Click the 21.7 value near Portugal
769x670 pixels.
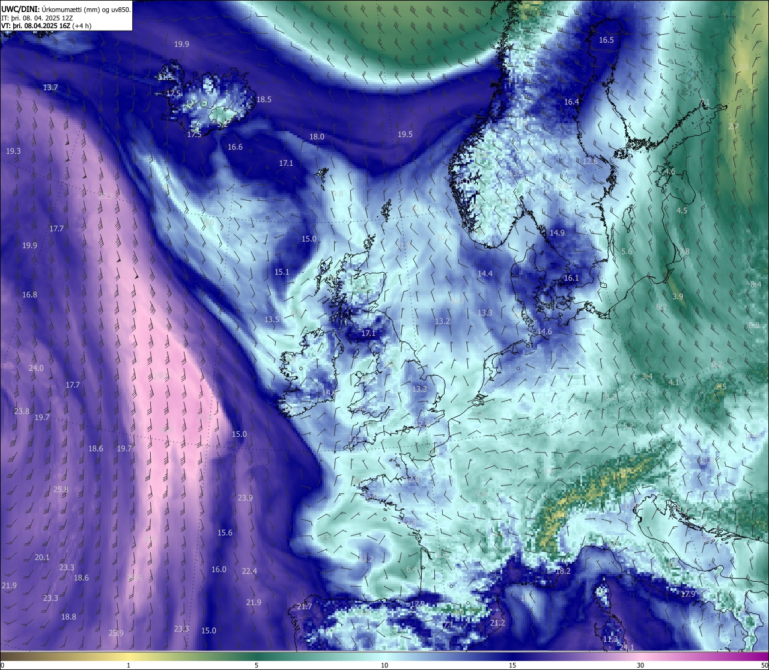(305, 607)
